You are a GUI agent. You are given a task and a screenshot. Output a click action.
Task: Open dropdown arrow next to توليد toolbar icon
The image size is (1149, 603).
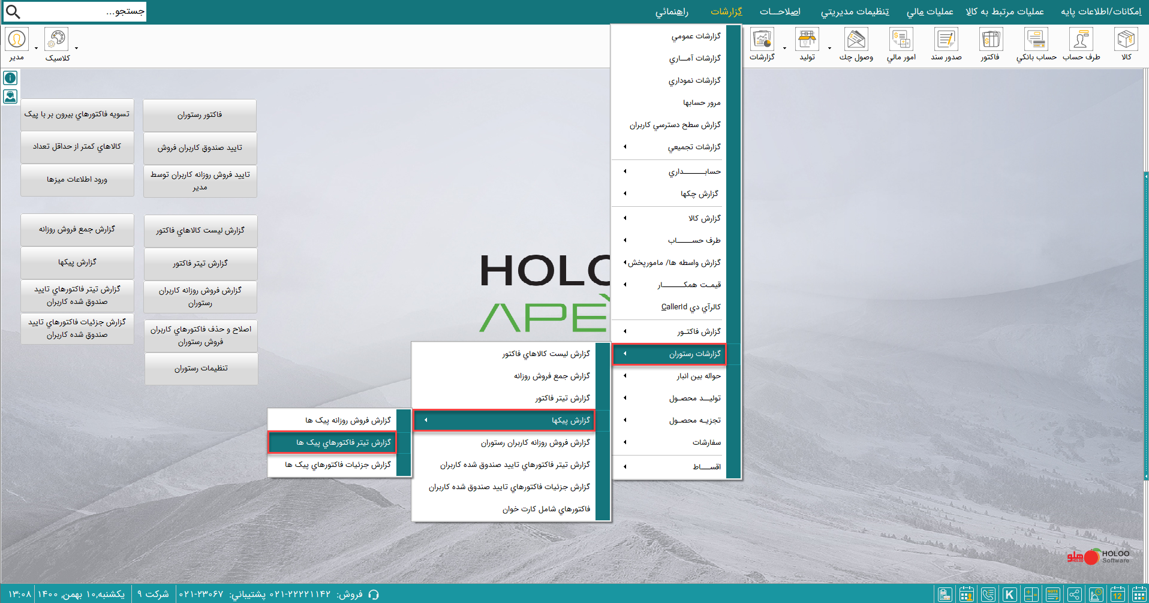pyautogui.click(x=829, y=48)
